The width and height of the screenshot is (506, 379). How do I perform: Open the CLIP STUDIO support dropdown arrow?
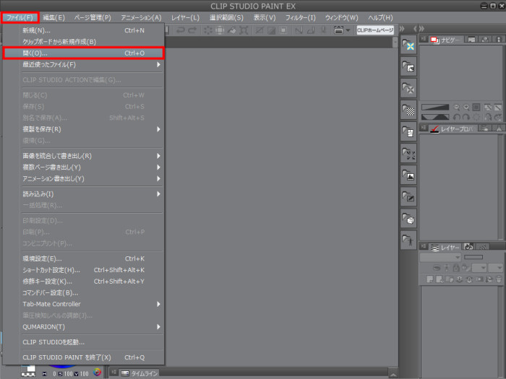tap(348, 30)
